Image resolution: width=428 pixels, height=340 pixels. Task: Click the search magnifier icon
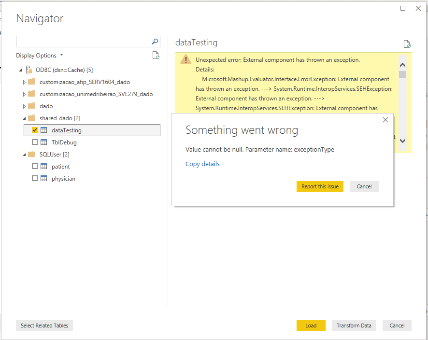[x=155, y=42]
